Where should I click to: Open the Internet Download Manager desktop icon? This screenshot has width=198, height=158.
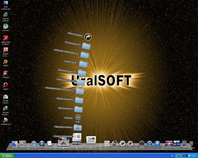pos(6,111)
